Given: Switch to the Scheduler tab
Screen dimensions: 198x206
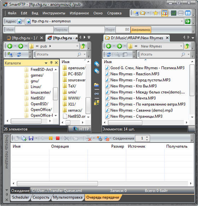Looking at the screenshot, I should tap(21, 197).
